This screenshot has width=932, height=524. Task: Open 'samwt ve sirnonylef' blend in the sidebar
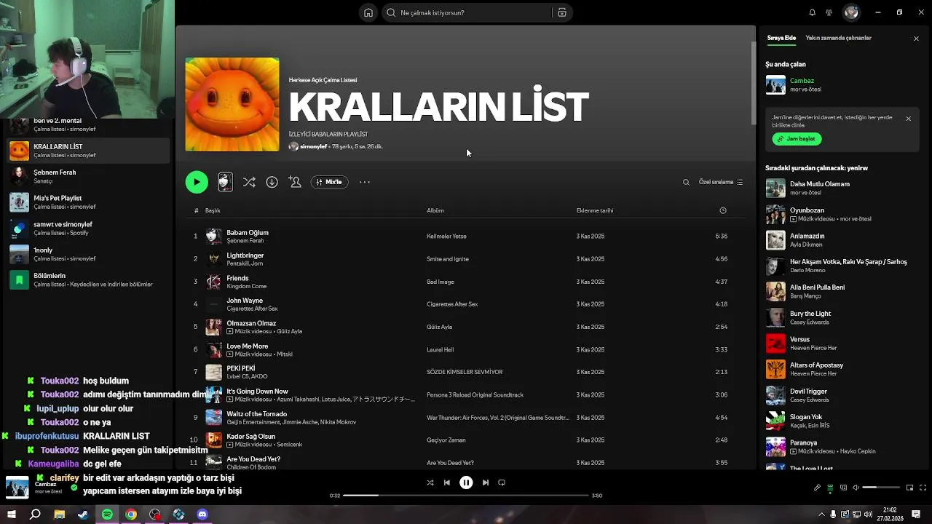[x=87, y=229]
